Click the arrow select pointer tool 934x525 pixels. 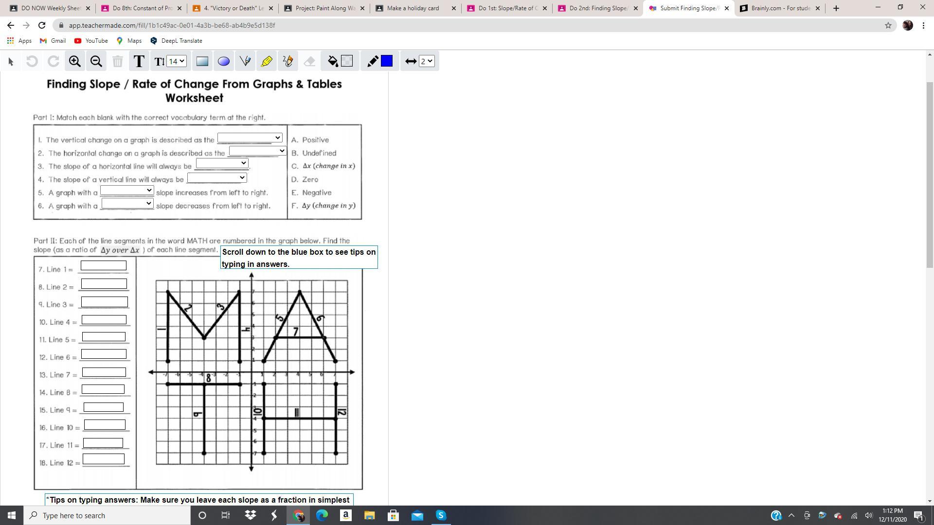(x=11, y=61)
